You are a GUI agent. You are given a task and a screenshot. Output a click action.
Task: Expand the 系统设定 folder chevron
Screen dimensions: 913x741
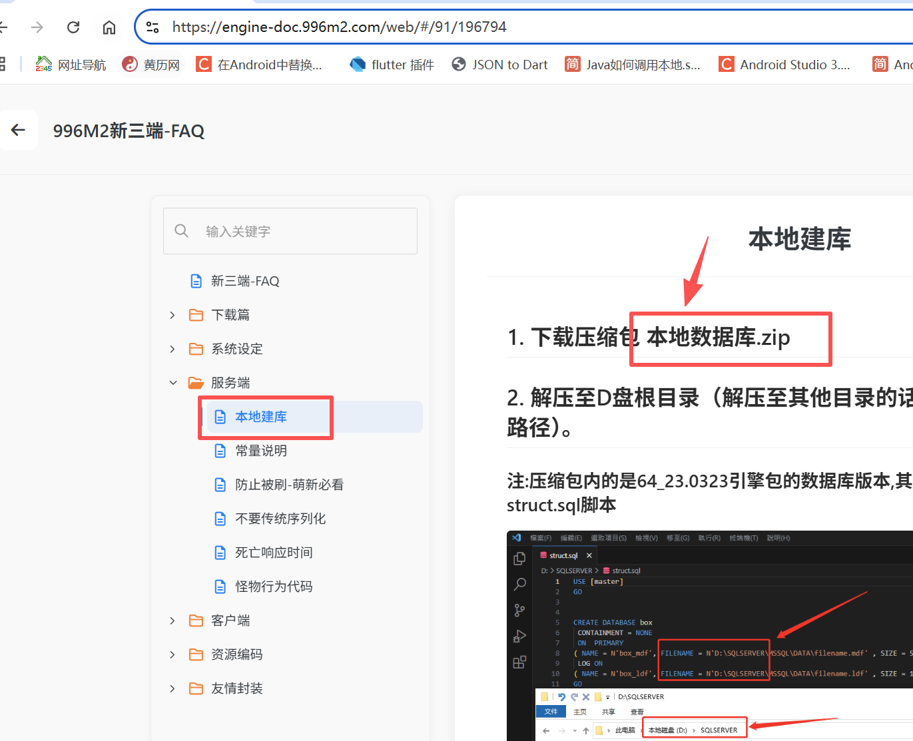point(172,349)
